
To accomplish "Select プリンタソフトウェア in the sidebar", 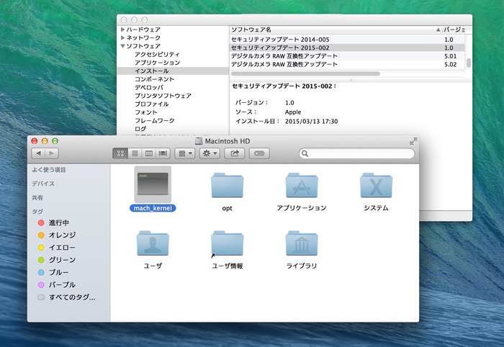I will click(163, 96).
